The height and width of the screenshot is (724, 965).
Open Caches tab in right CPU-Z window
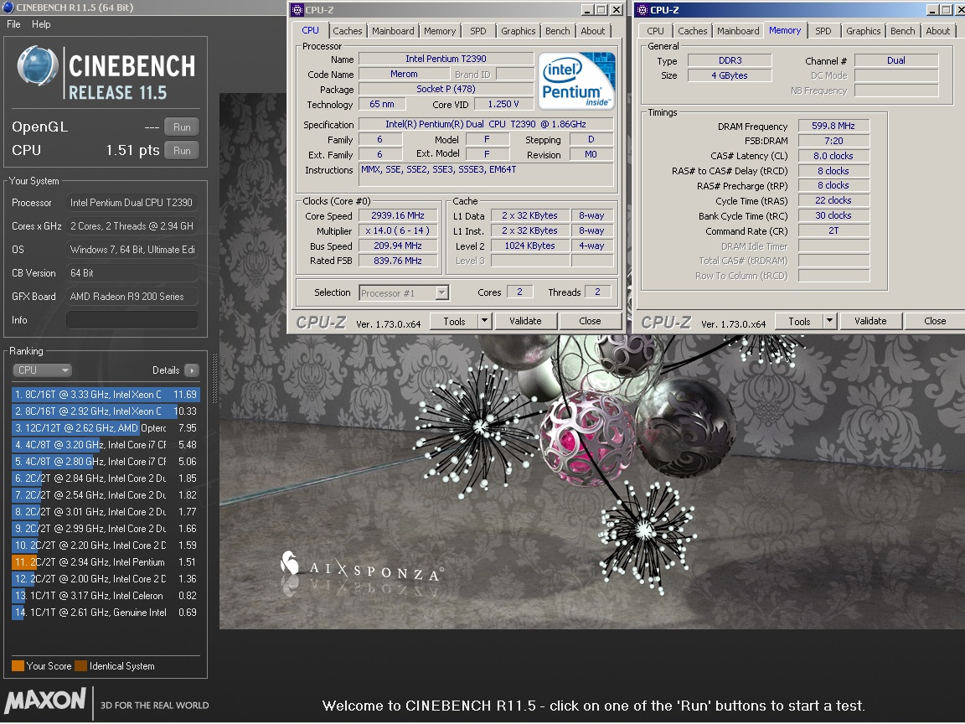pyautogui.click(x=693, y=31)
